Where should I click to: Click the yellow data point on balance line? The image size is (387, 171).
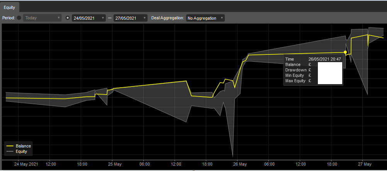(x=345, y=52)
